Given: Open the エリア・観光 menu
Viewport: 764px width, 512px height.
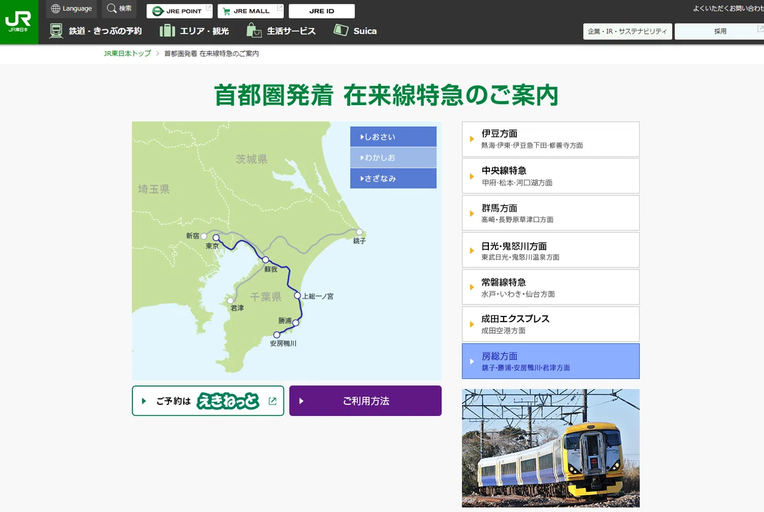Looking at the screenshot, I should [194, 31].
